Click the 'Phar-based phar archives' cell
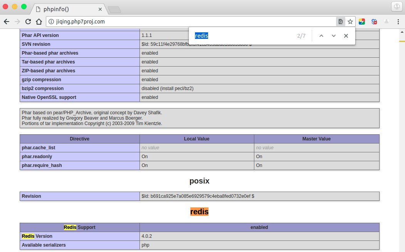 click(x=79, y=53)
